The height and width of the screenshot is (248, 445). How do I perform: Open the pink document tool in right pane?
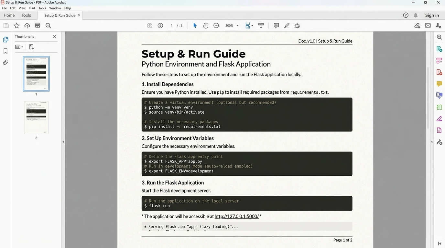[x=439, y=130]
